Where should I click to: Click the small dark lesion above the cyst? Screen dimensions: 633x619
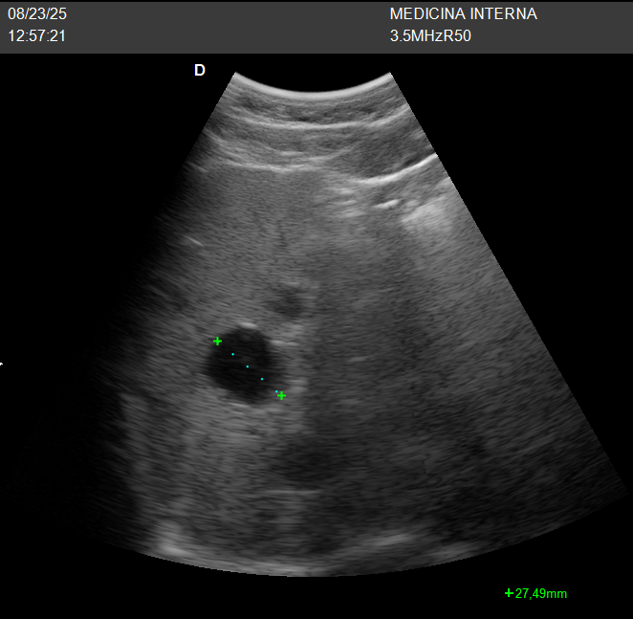click(285, 304)
